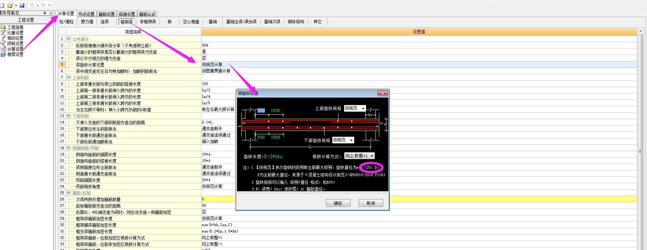Click the lower 500 dimension value

click(261, 137)
